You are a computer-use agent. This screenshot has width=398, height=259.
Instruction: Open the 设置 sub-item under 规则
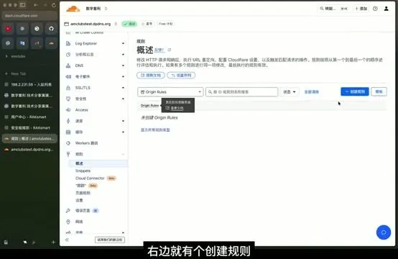coord(79,200)
